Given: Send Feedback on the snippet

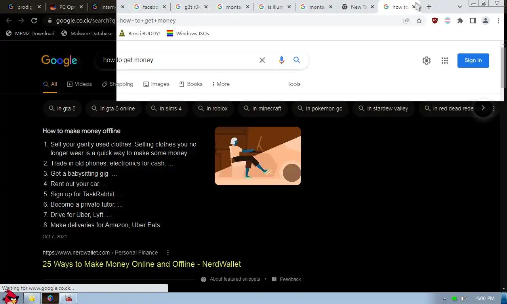Looking at the screenshot, I should [x=286, y=279].
